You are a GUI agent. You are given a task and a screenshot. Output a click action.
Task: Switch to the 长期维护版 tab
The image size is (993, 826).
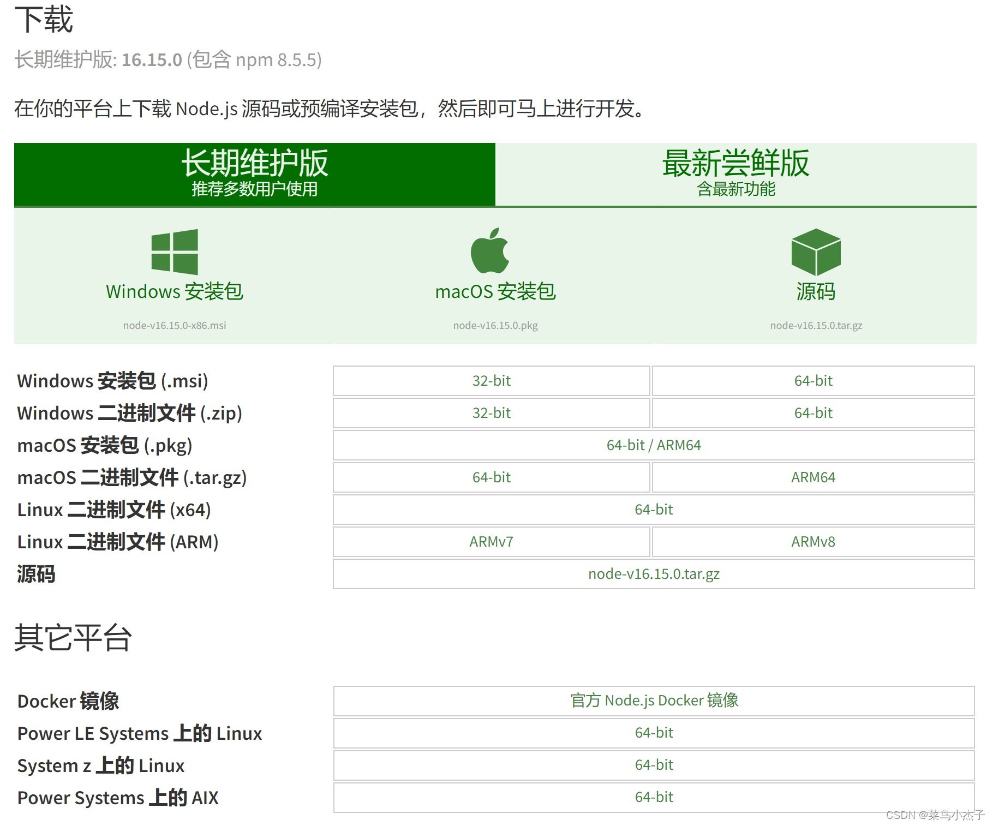(x=255, y=174)
